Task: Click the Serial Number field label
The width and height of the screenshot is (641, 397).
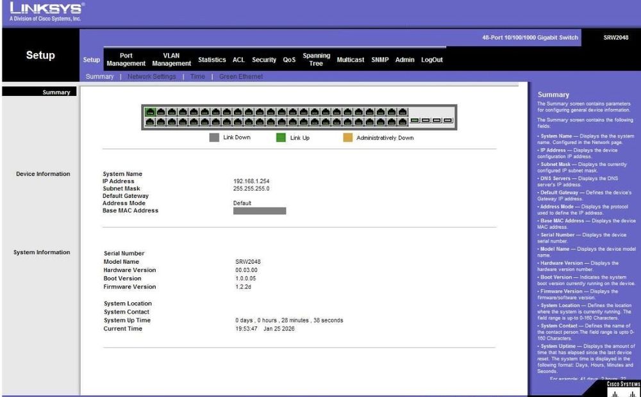Action: click(x=124, y=253)
